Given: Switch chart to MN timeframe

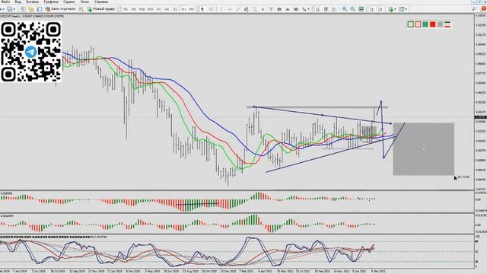Looking at the screenshot, I should click(192, 9).
